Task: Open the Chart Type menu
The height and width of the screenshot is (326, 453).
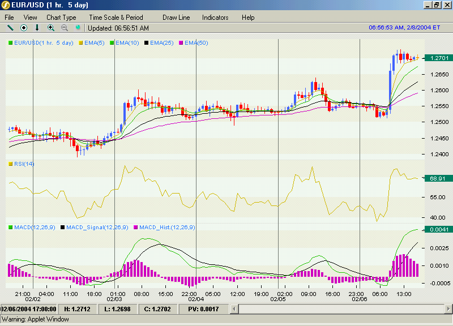Action: point(61,18)
